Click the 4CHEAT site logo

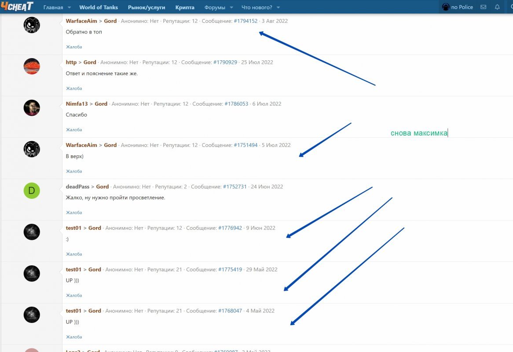point(17,7)
